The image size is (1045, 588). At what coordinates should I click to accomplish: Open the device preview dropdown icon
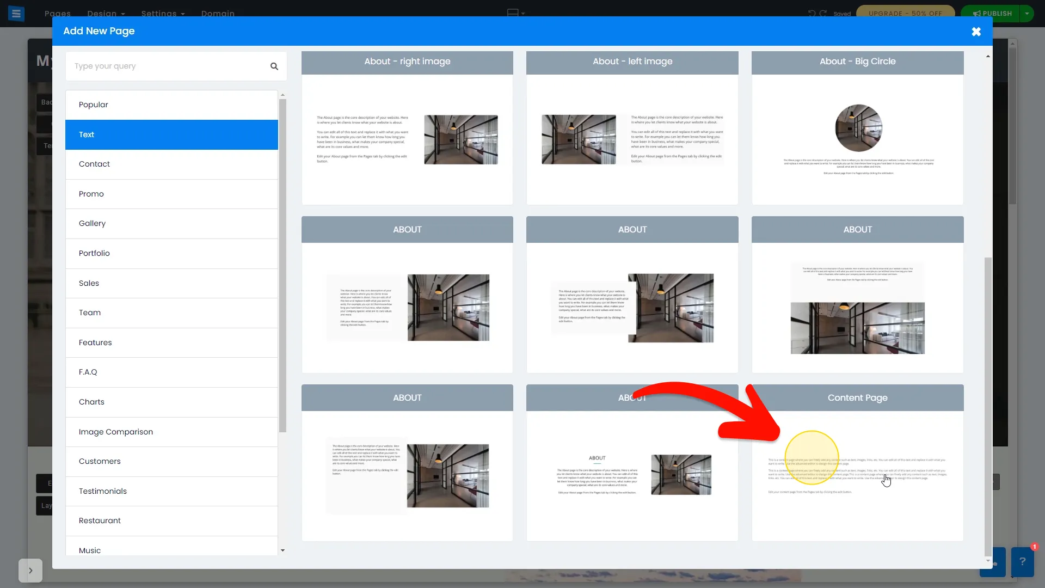515,13
